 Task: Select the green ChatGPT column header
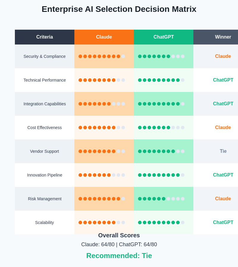coord(164,37)
